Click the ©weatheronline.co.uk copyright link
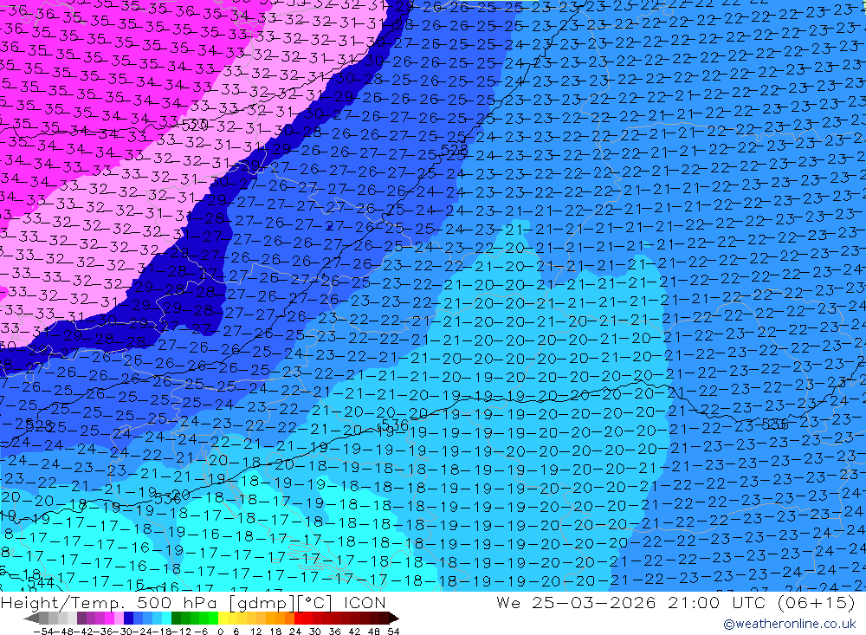 (x=789, y=624)
